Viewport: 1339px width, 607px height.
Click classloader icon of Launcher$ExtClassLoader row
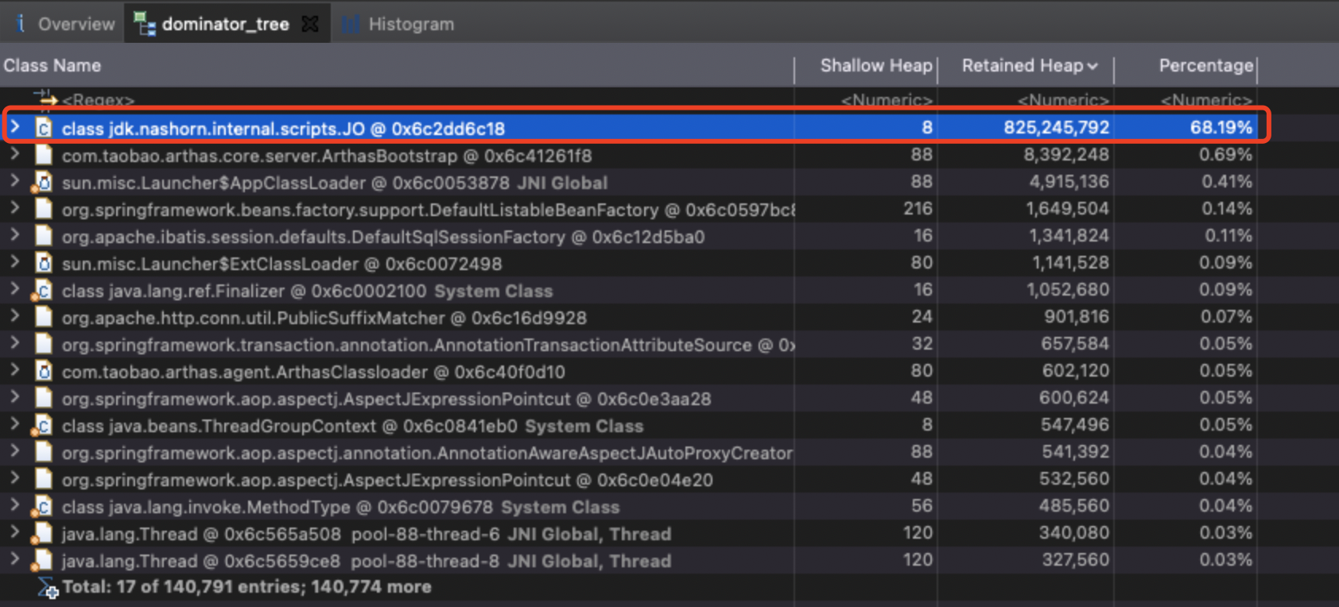click(44, 263)
